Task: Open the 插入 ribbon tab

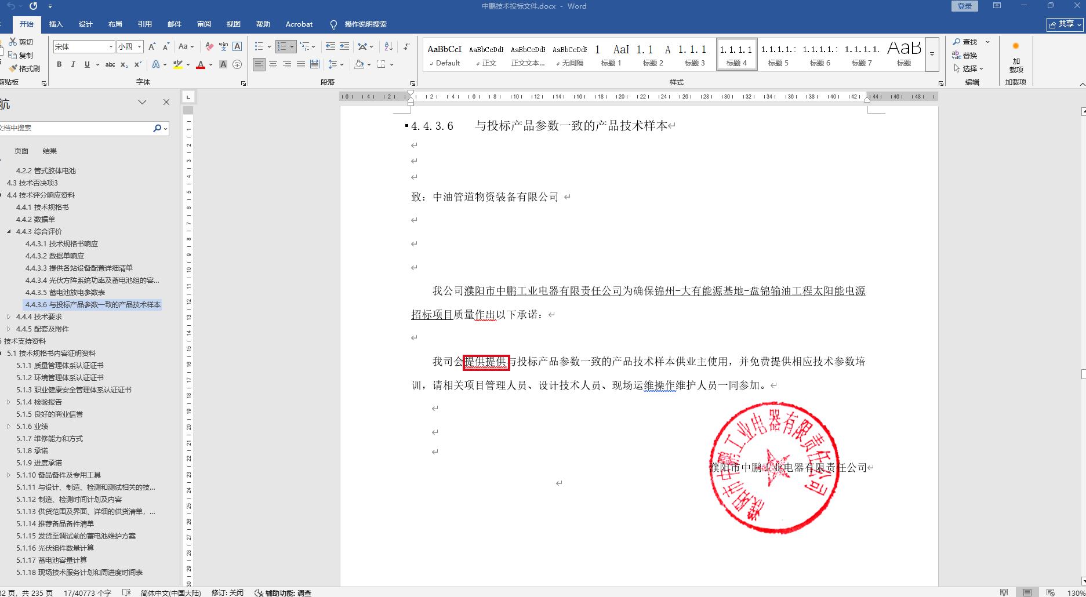Action: click(56, 24)
